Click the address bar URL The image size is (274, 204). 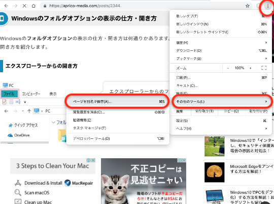(85, 6)
